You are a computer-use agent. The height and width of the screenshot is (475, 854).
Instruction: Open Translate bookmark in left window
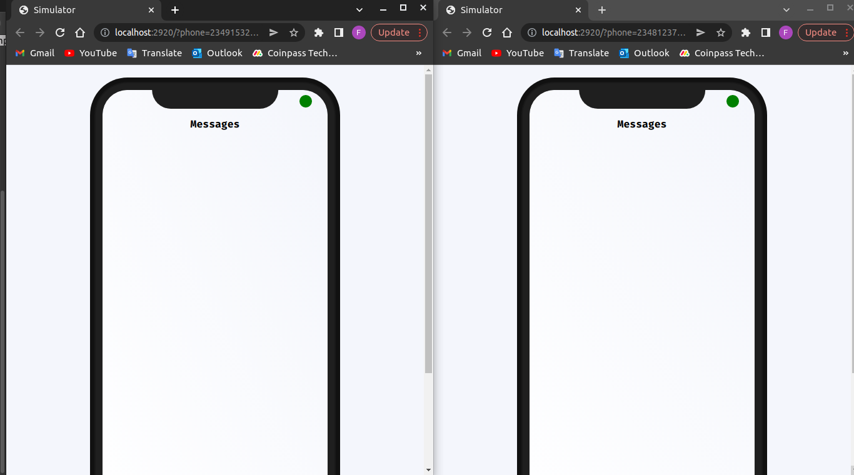coord(154,53)
